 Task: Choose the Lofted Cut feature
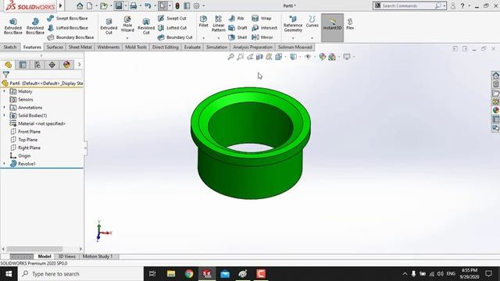pos(172,28)
